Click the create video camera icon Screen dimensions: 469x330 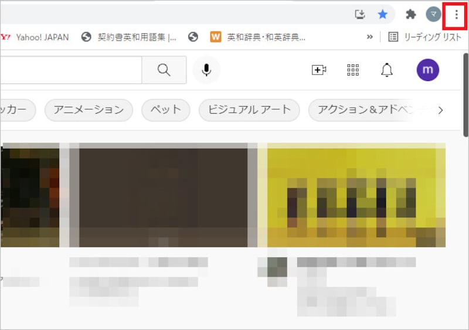318,70
